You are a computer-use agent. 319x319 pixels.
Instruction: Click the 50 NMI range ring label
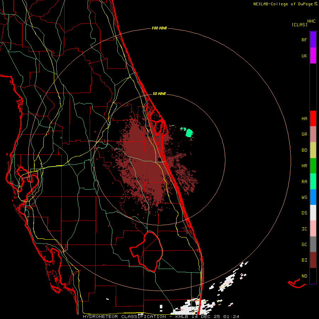tap(159, 94)
